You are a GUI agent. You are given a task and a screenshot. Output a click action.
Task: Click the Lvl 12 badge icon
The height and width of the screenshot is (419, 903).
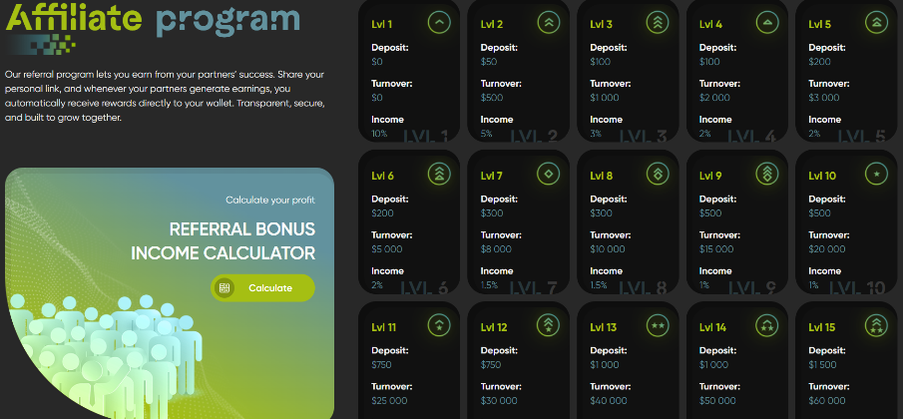click(547, 325)
